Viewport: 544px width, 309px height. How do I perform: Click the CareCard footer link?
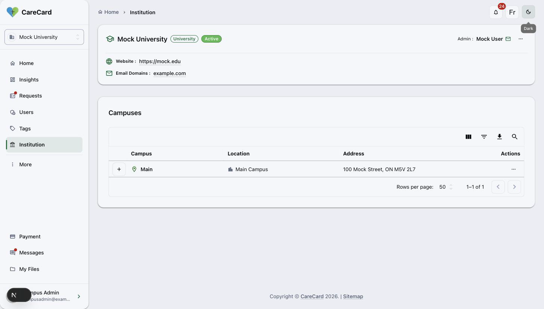[312, 296]
